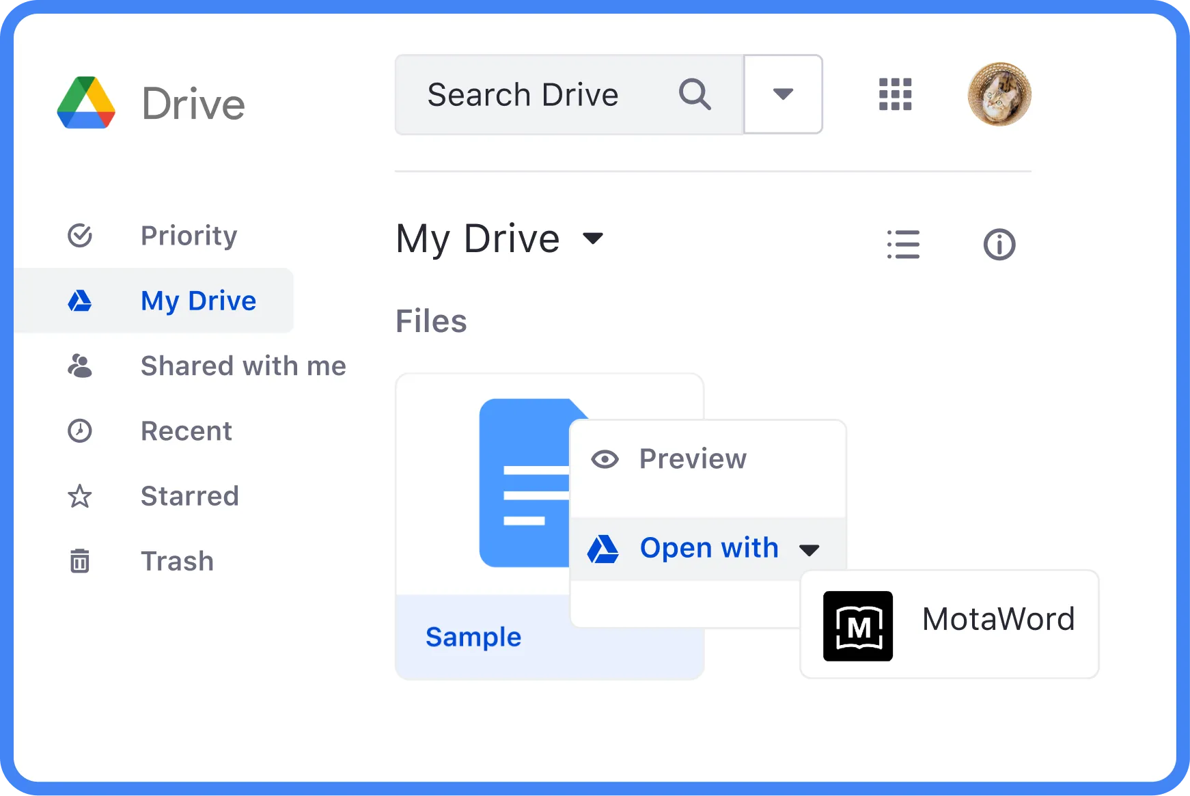The image size is (1190, 796).
Task: Click the search magnifier icon
Action: pos(695,94)
